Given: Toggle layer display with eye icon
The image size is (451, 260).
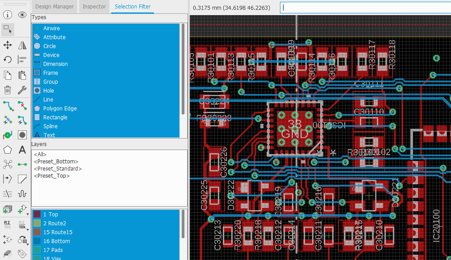Looking at the screenshot, I should coord(22,15).
